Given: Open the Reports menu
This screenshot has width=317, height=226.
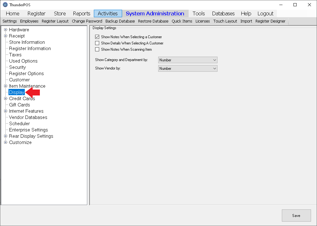Looking at the screenshot, I should 82,13.
